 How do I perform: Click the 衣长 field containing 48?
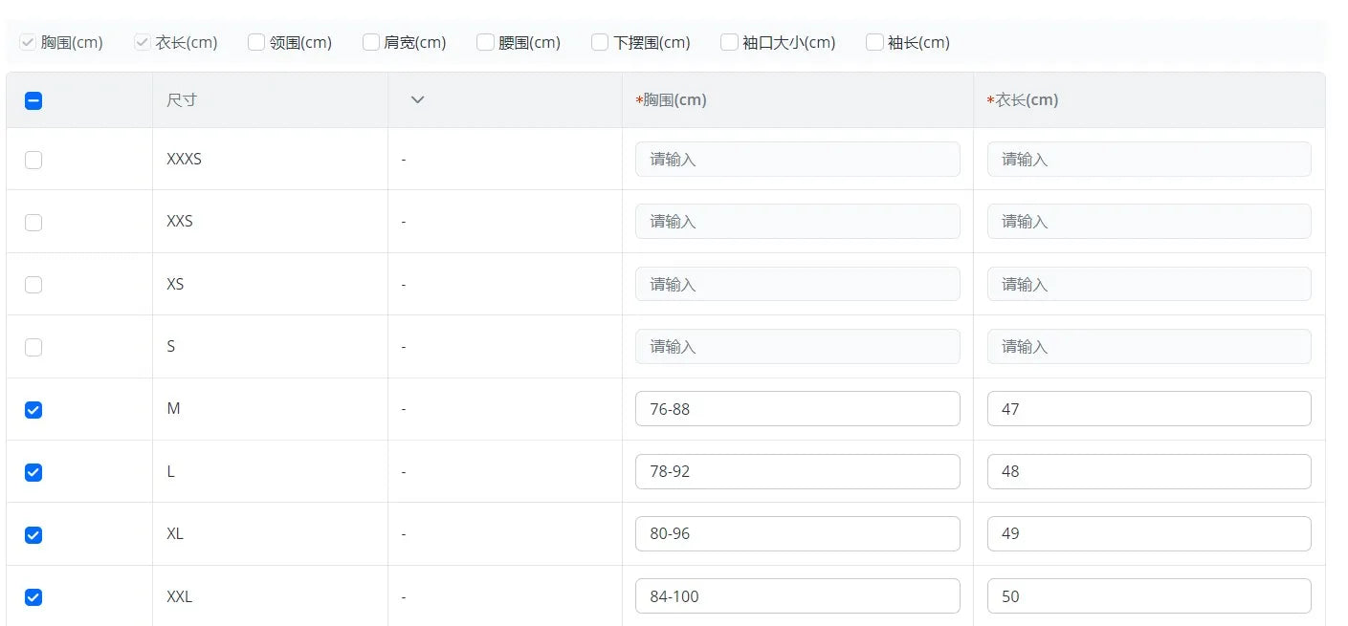tap(1148, 471)
